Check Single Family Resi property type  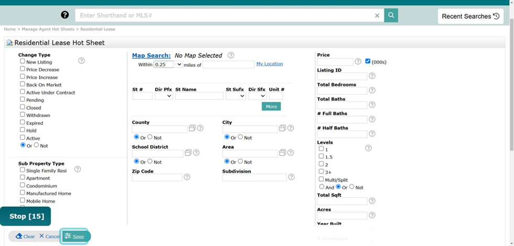tap(23, 170)
